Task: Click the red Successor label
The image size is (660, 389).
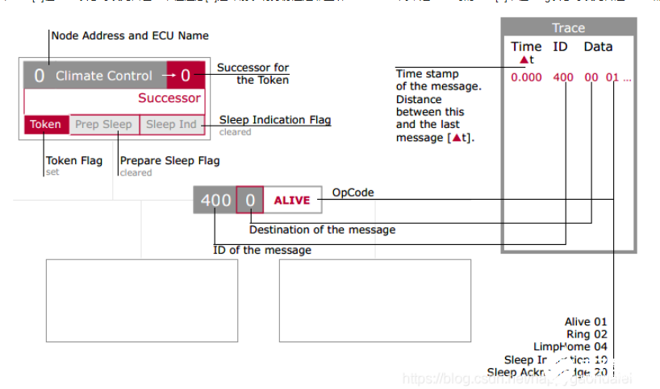Action: pos(169,98)
